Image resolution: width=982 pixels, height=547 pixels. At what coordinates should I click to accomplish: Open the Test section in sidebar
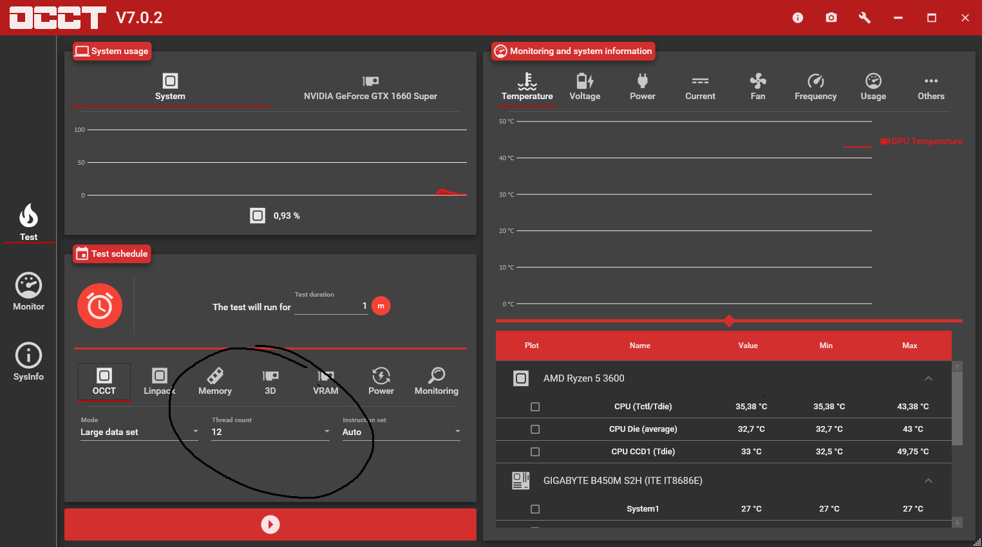tap(28, 222)
